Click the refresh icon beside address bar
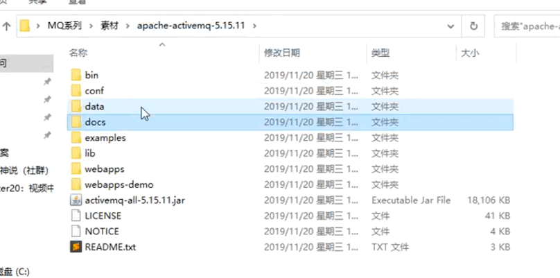The height and width of the screenshot is (278, 560). coord(473,26)
